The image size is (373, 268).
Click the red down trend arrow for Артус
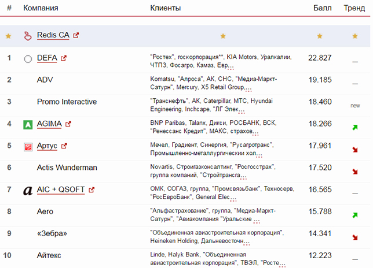coord(355,150)
